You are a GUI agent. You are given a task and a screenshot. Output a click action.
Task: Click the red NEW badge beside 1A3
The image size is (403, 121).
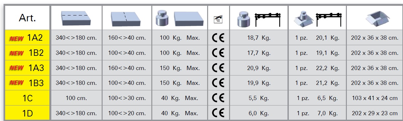16,68
